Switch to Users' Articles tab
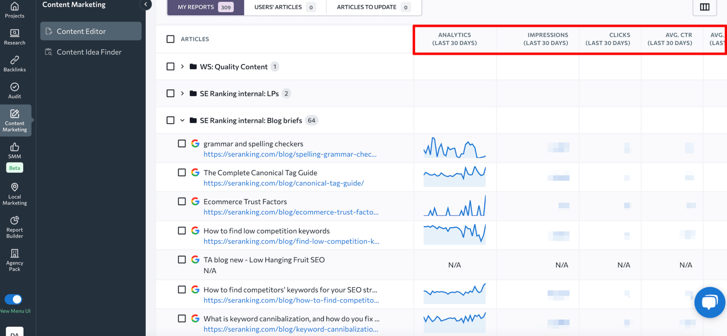This screenshot has height=336, width=727. pos(284,7)
